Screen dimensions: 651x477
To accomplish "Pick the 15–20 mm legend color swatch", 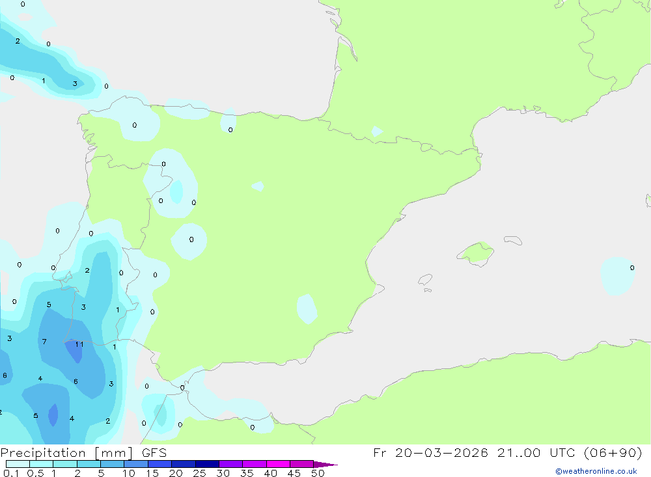I will [x=159, y=464].
